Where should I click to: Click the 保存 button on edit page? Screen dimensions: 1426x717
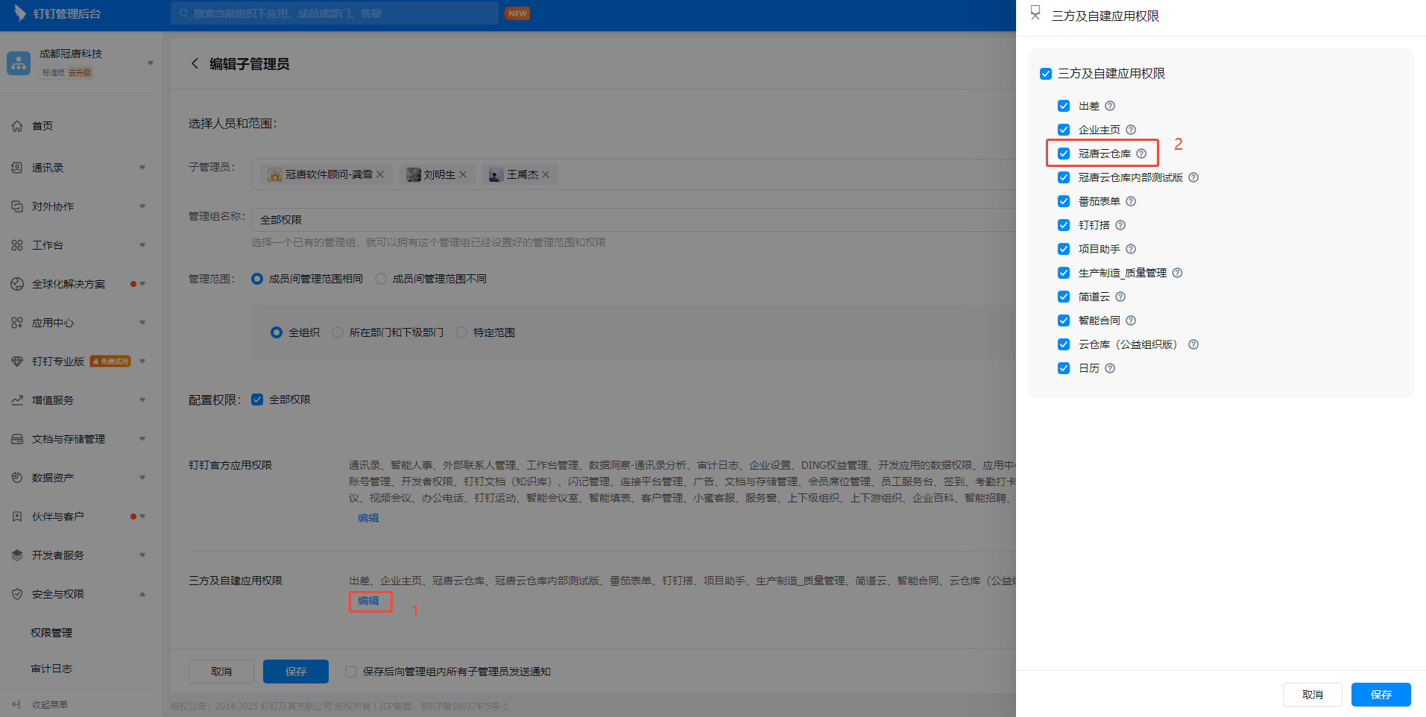point(296,672)
